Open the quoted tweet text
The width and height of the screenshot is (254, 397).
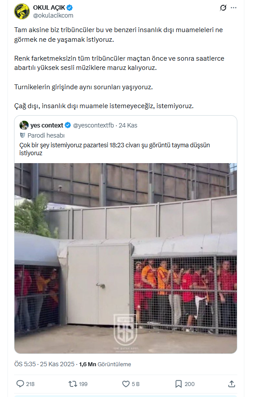click(114, 149)
